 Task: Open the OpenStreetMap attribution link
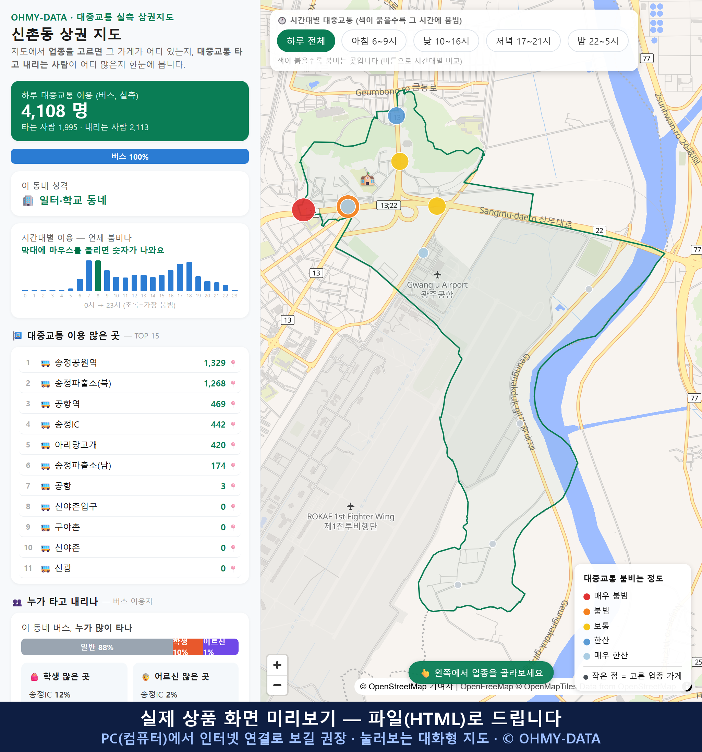[x=393, y=686]
